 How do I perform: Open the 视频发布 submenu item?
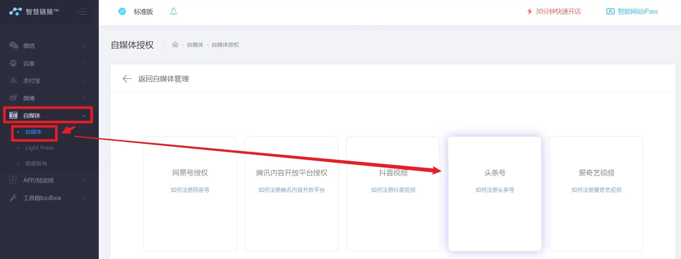[36, 164]
